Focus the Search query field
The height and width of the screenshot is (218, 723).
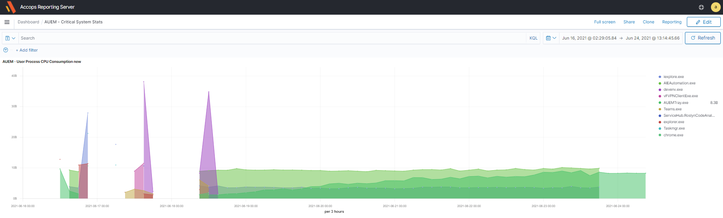tap(272, 38)
